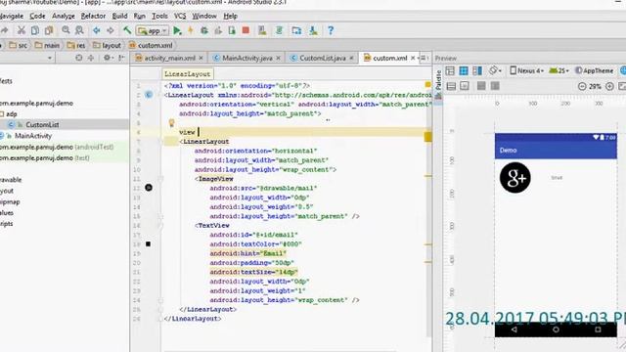Viewport: 626px width, 352px height.
Task: Click the scroll-from-source target icon in Project panel
Action: point(78,58)
